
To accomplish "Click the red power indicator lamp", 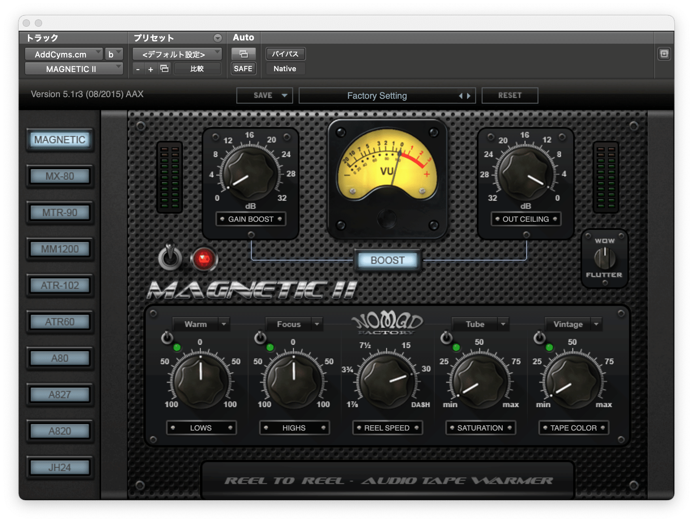I will [204, 259].
